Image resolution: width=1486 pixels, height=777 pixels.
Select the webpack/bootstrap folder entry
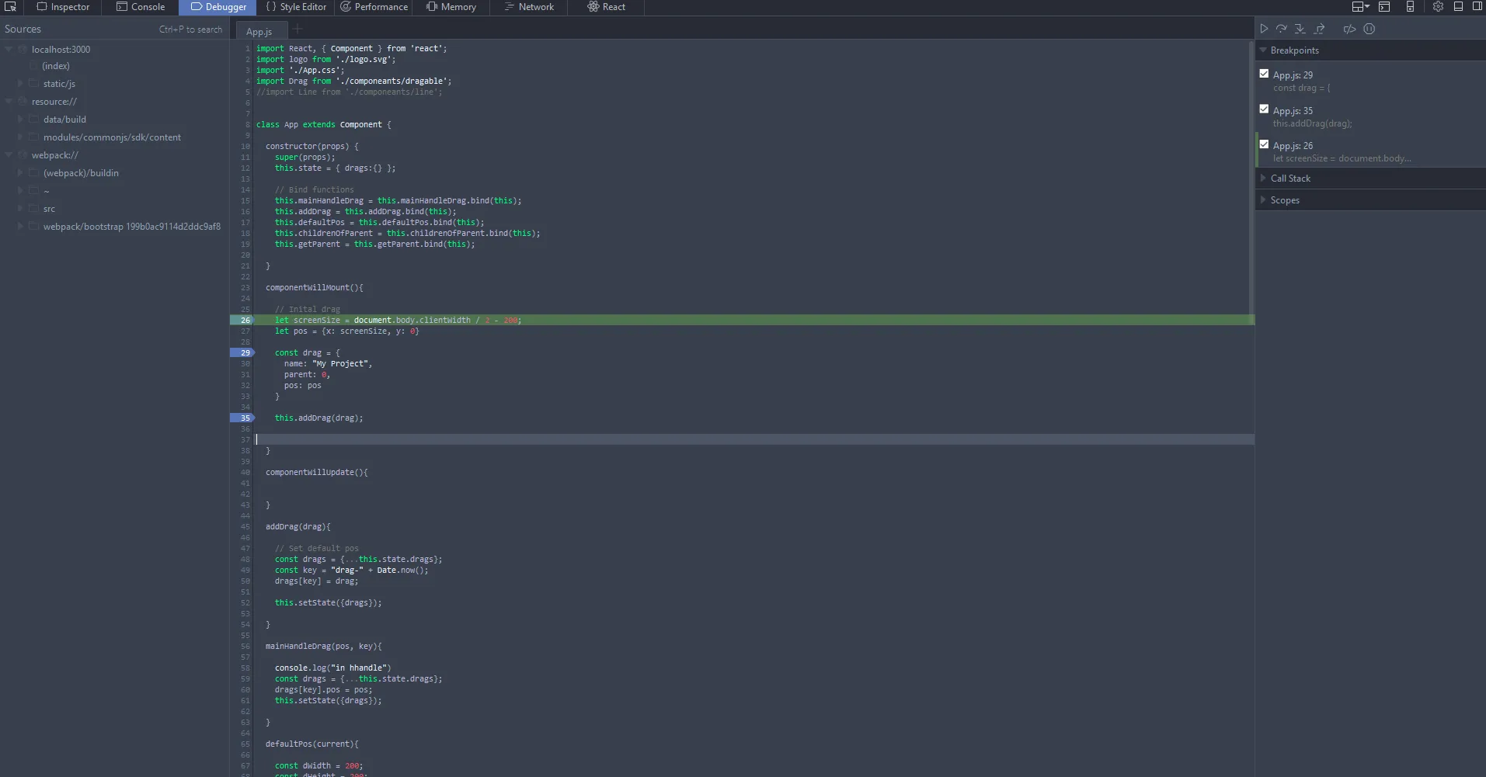coord(132,226)
